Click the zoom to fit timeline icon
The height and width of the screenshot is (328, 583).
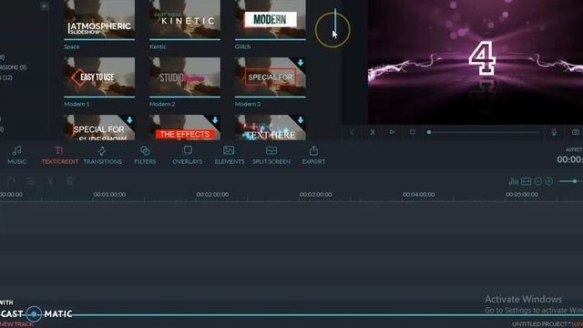click(x=527, y=181)
